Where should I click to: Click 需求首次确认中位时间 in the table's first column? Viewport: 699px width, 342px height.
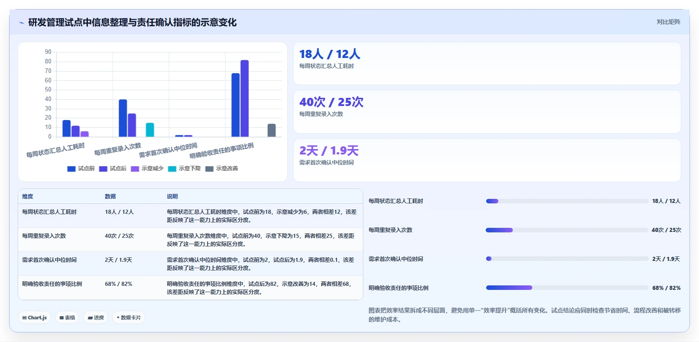click(x=49, y=260)
